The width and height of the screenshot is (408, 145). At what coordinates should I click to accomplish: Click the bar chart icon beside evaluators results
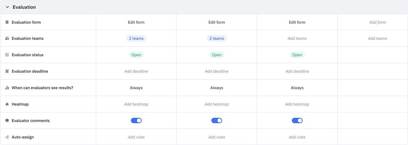(x=7, y=88)
